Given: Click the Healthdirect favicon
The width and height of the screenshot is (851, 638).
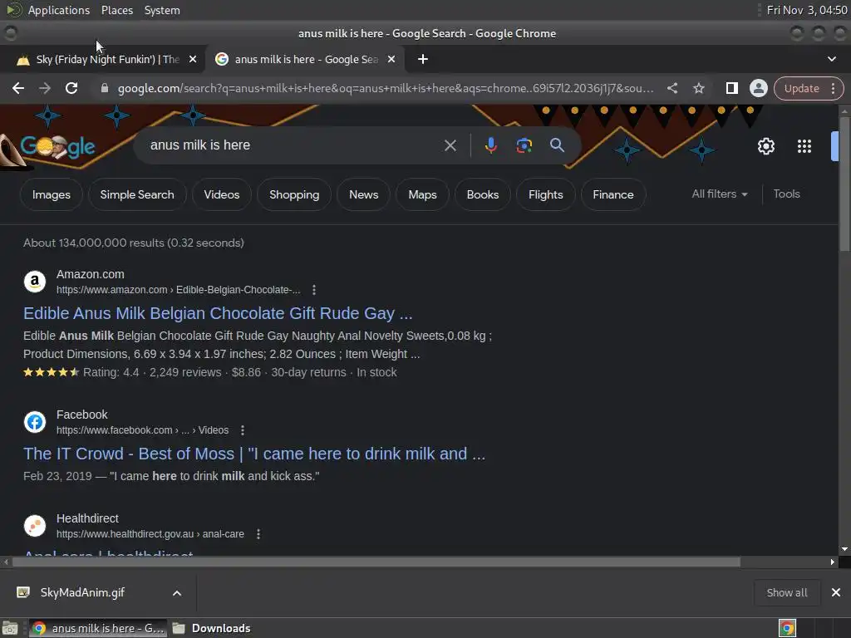Looking at the screenshot, I should (x=35, y=526).
